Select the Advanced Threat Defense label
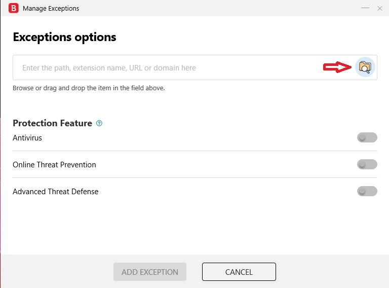 pos(55,192)
